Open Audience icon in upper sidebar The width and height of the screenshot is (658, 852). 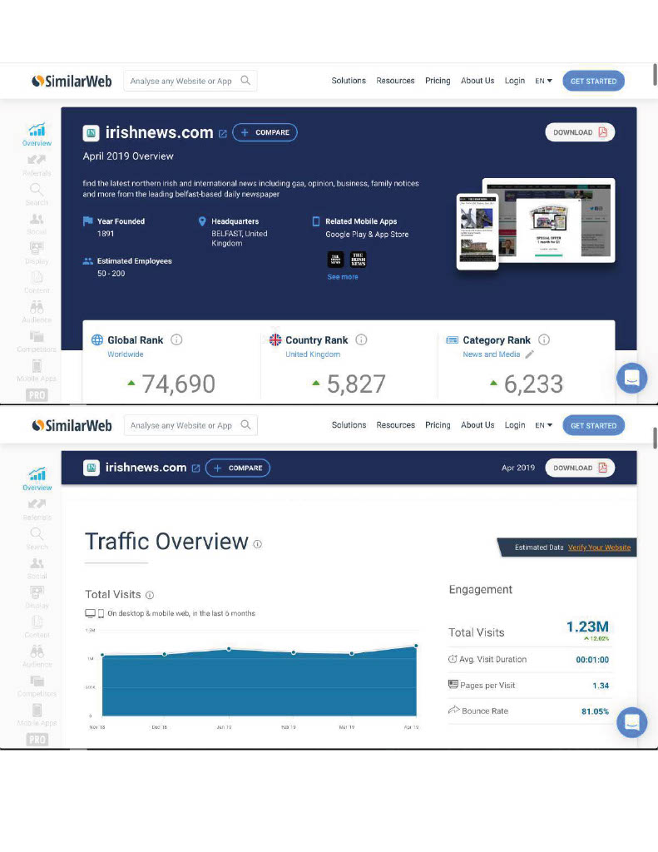[37, 307]
